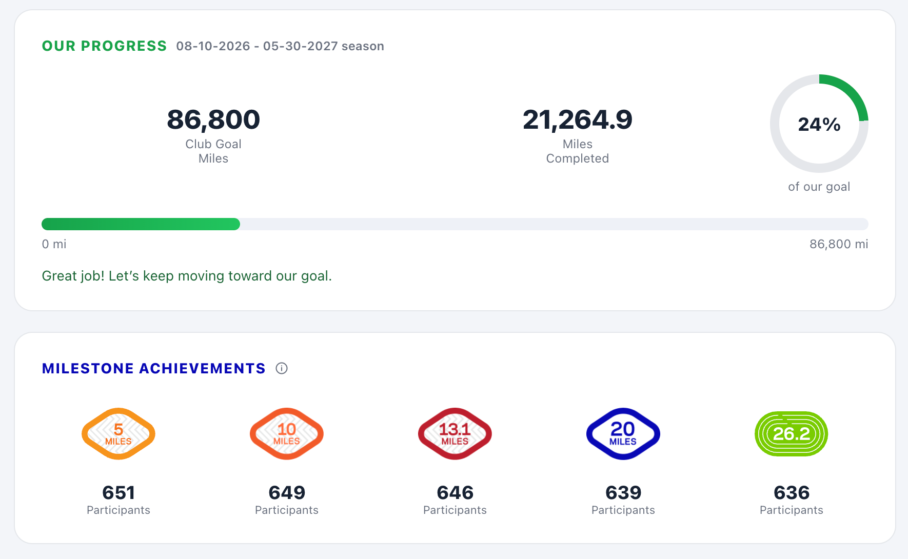Select the orange 5 Miles badge
The height and width of the screenshot is (559, 908).
[119, 434]
